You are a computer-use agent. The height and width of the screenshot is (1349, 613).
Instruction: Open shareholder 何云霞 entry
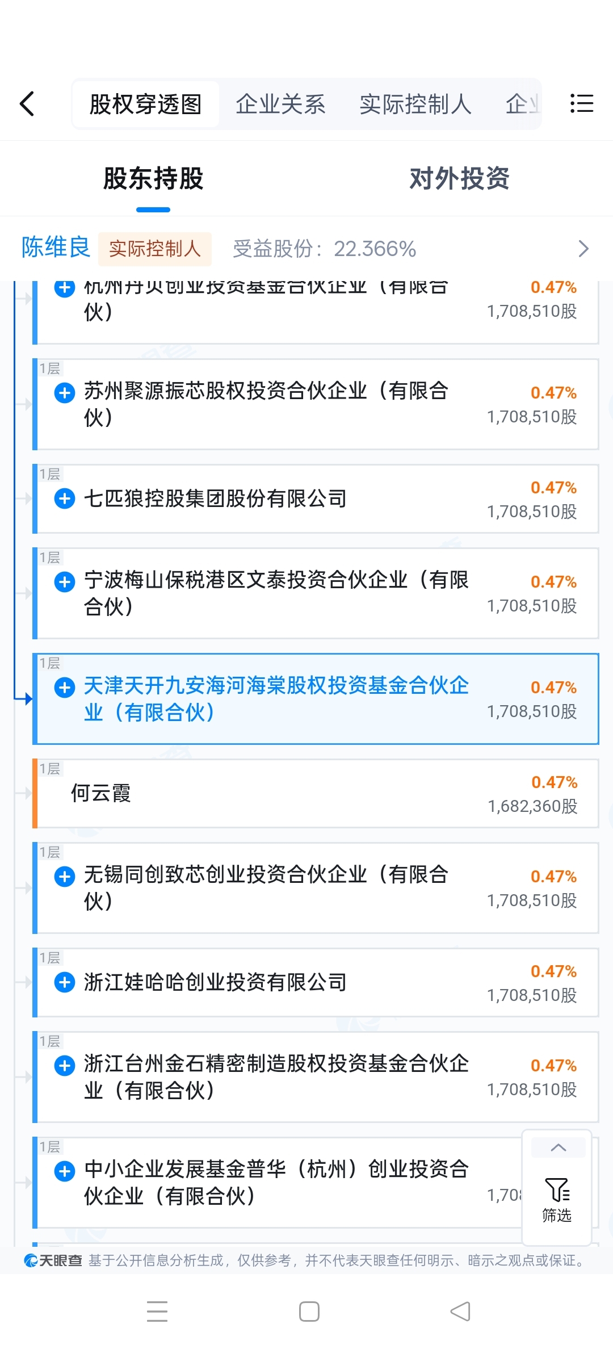pos(316,794)
